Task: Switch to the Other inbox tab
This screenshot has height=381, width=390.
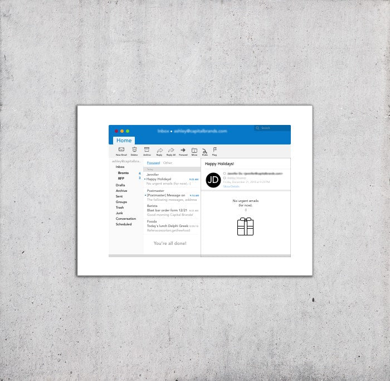Action: point(168,163)
